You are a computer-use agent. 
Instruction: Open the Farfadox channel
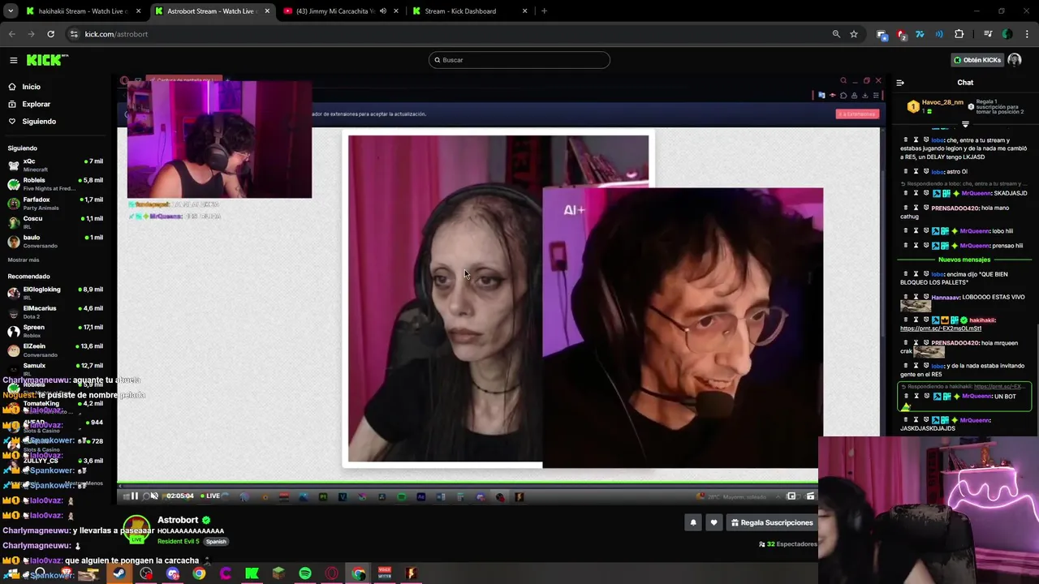point(55,203)
